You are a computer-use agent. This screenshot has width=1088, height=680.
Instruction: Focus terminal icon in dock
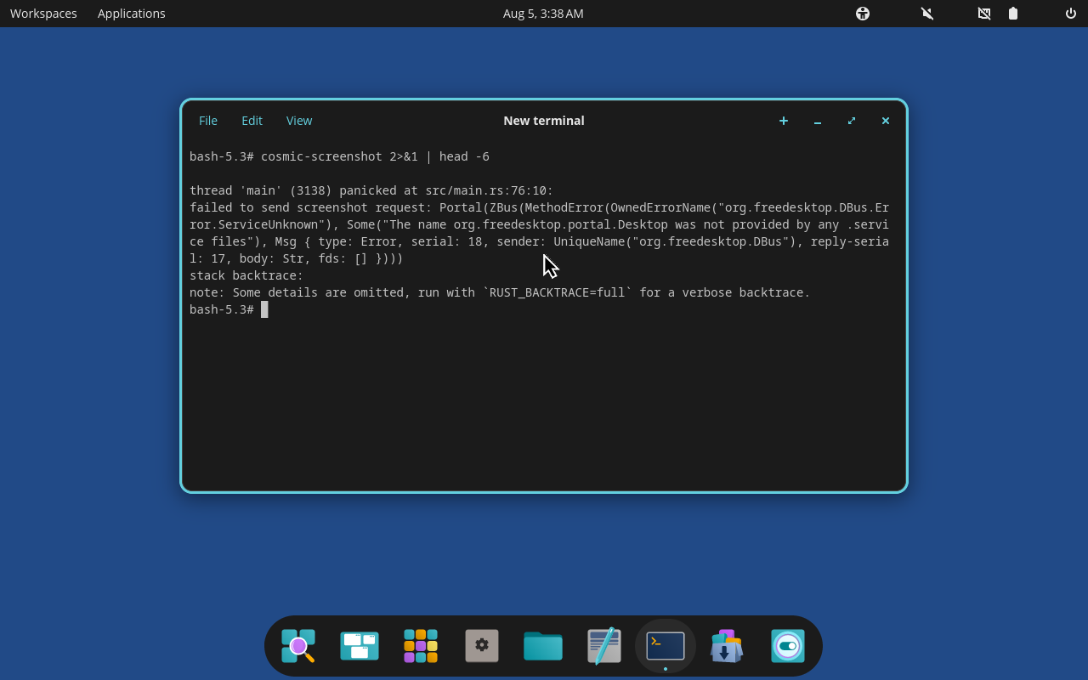coord(666,646)
